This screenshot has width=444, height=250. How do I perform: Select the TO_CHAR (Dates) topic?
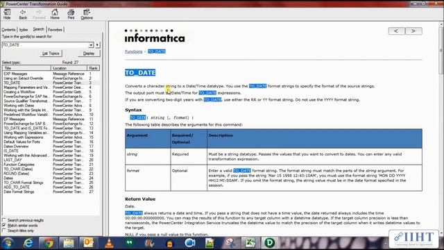[18, 169]
